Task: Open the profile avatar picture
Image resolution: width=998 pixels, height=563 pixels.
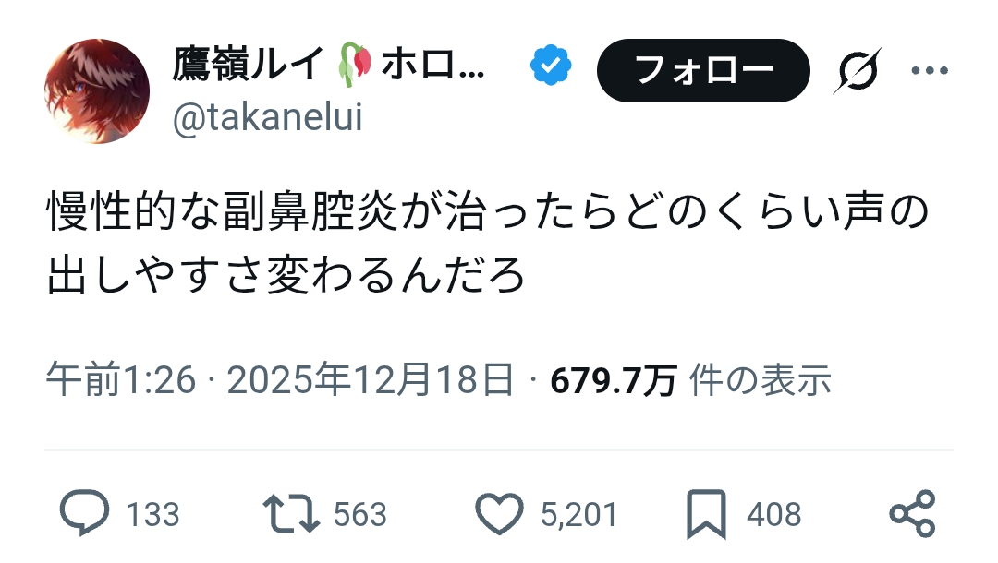Action: [97, 91]
